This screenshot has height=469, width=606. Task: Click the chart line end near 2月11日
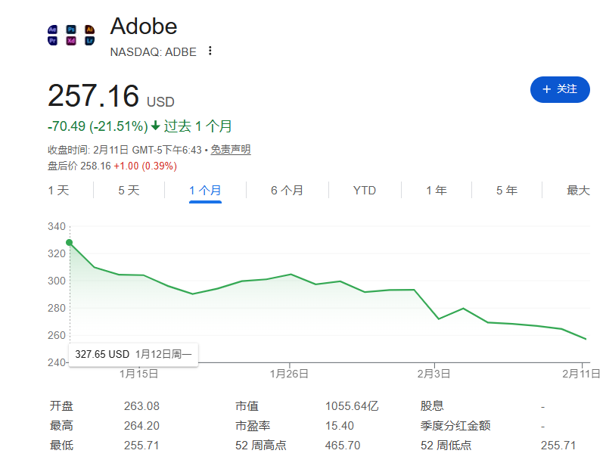[586, 339]
